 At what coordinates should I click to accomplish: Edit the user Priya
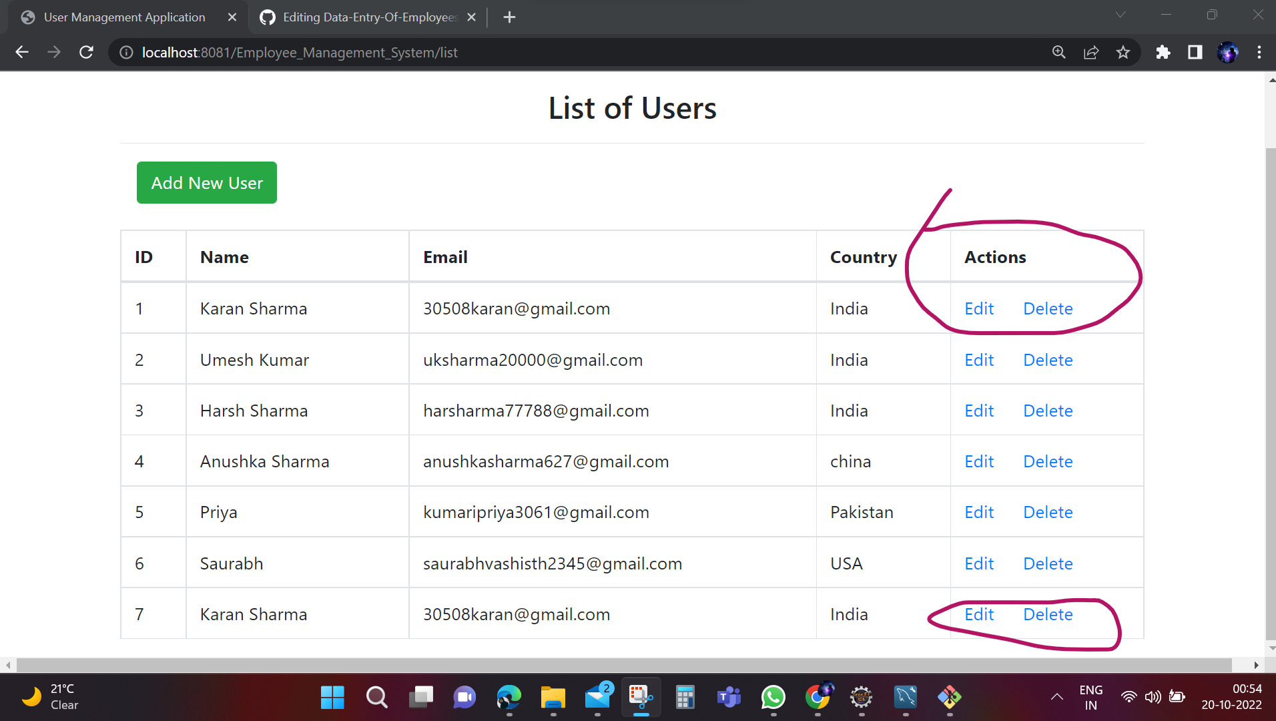(x=978, y=512)
